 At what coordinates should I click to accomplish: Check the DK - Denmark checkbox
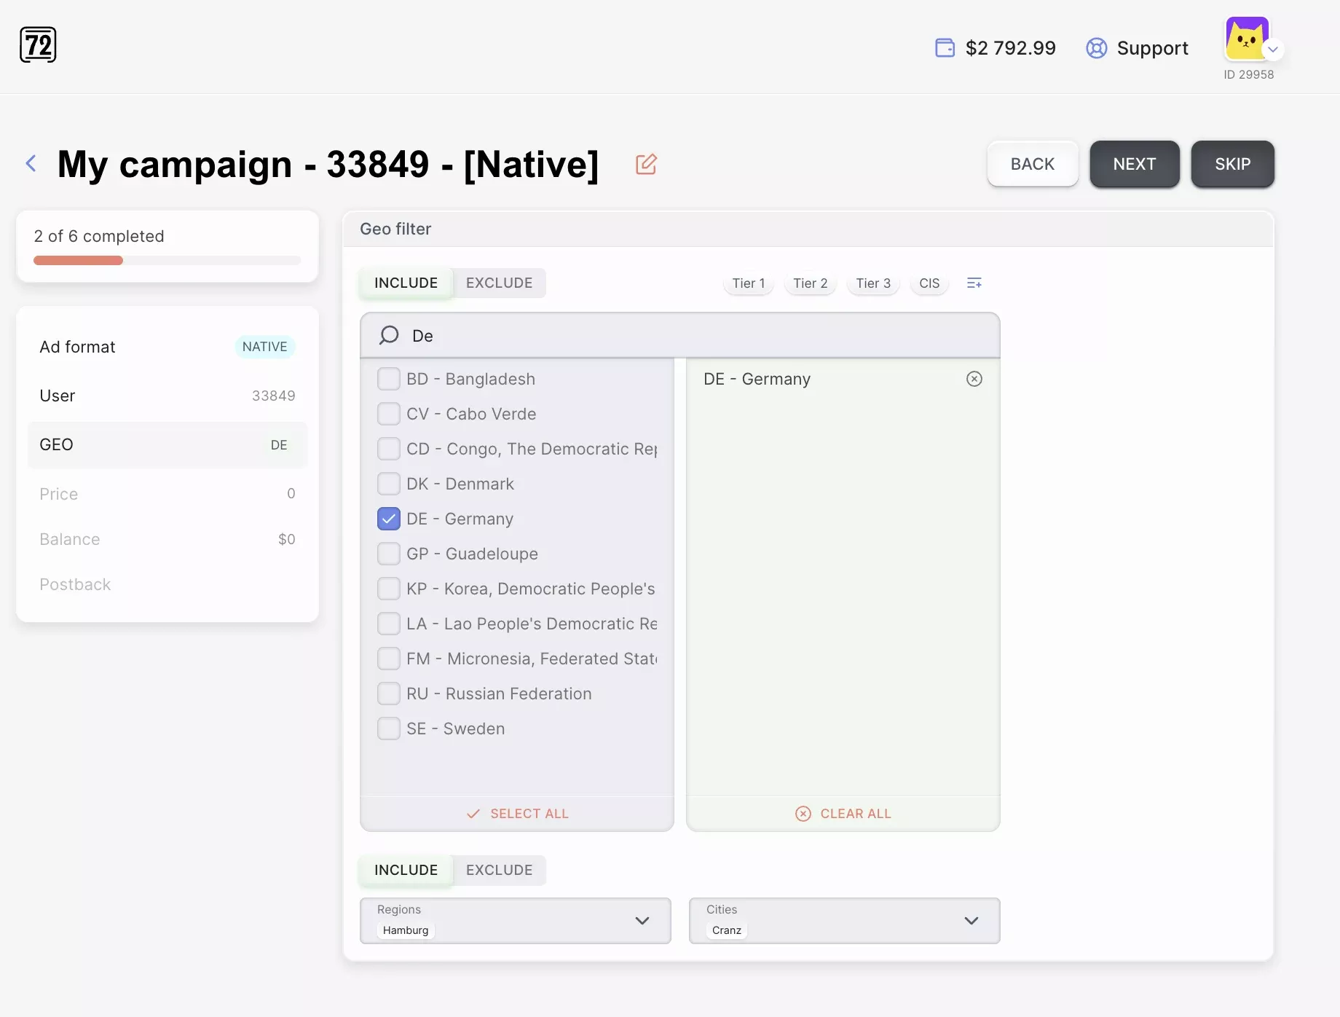(x=389, y=484)
